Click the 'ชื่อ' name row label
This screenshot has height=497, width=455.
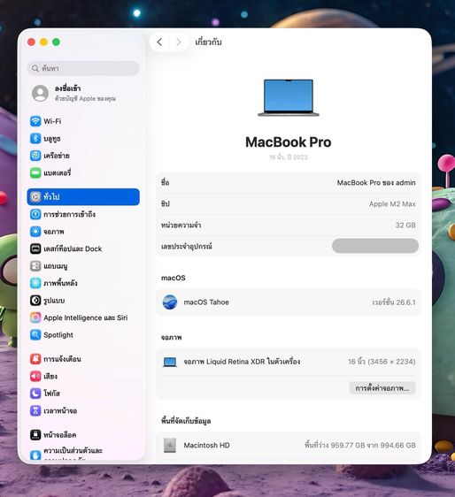pyautogui.click(x=165, y=182)
